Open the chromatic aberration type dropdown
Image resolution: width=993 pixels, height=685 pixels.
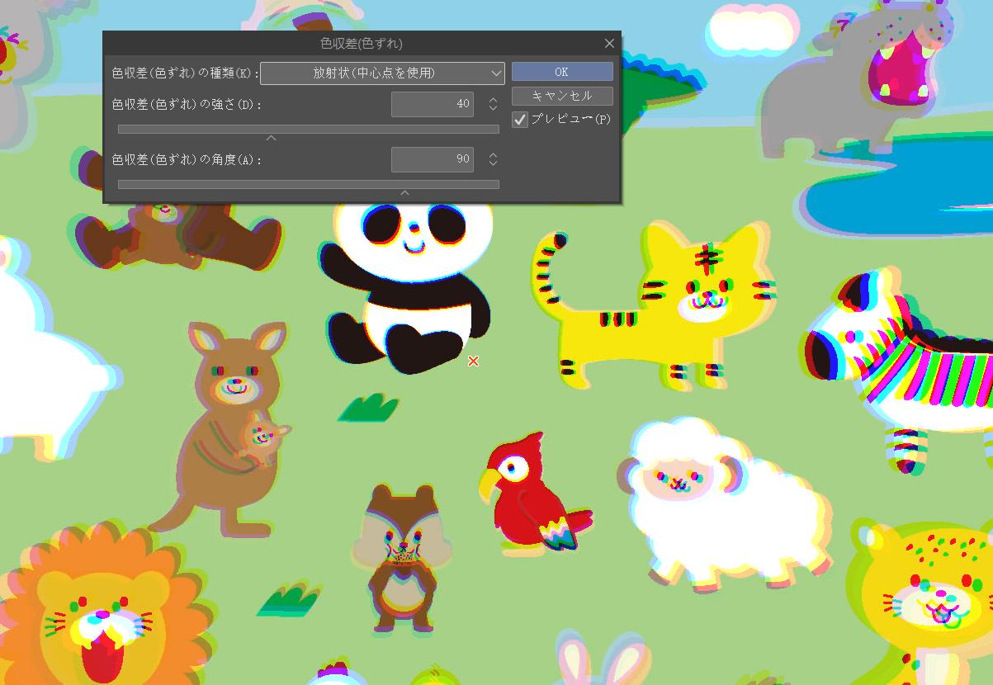[x=382, y=73]
